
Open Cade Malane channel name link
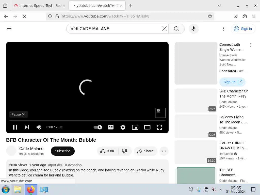point(31,149)
